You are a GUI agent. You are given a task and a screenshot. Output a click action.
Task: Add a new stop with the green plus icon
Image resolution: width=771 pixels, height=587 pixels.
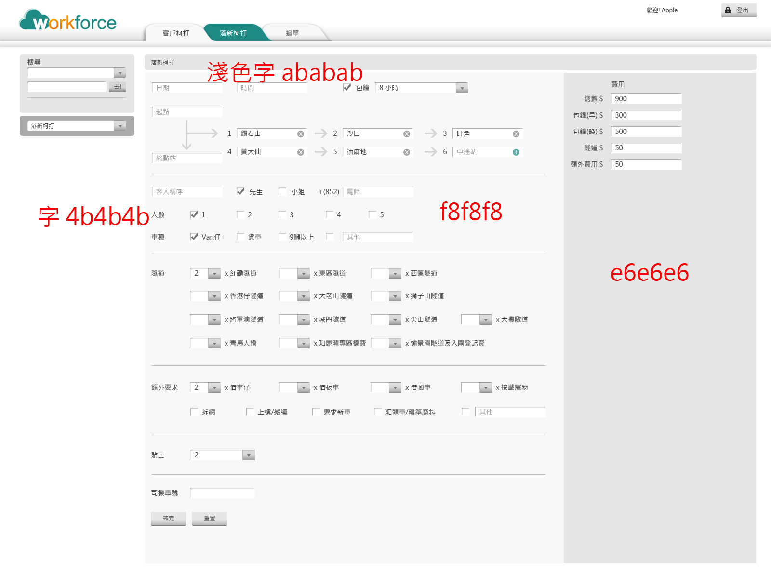(x=516, y=152)
